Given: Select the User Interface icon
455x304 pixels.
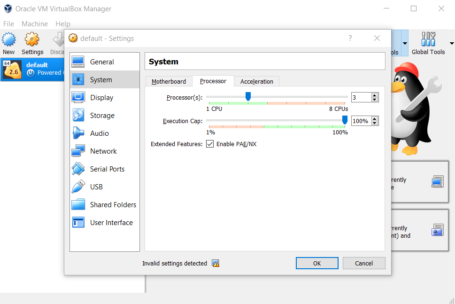Looking at the screenshot, I should 78,222.
